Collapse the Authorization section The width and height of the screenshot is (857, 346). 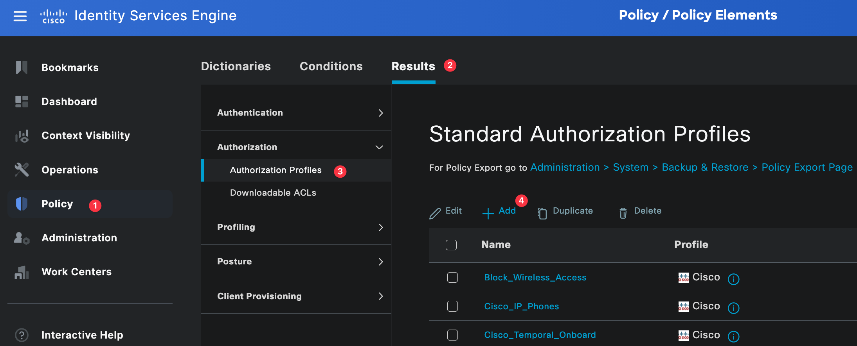point(379,147)
